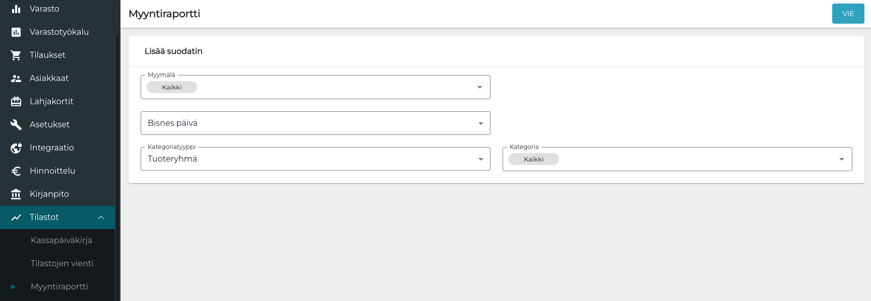Click the Varasto bar chart icon
The height and width of the screenshot is (301, 871).
click(x=16, y=9)
